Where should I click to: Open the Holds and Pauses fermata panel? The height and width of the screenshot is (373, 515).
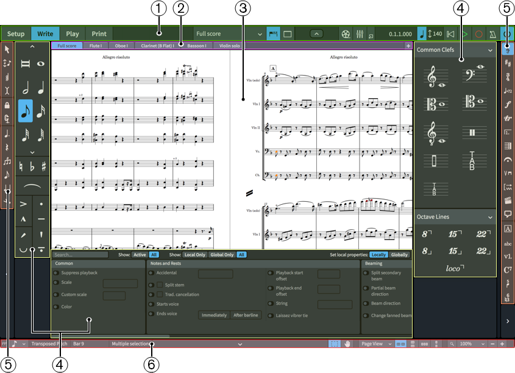[508, 159]
